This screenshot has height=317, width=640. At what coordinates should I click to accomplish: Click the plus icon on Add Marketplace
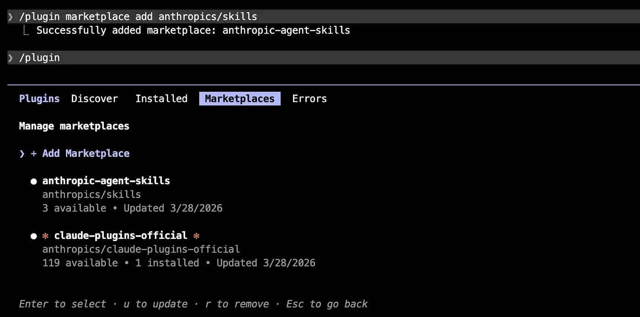click(33, 153)
